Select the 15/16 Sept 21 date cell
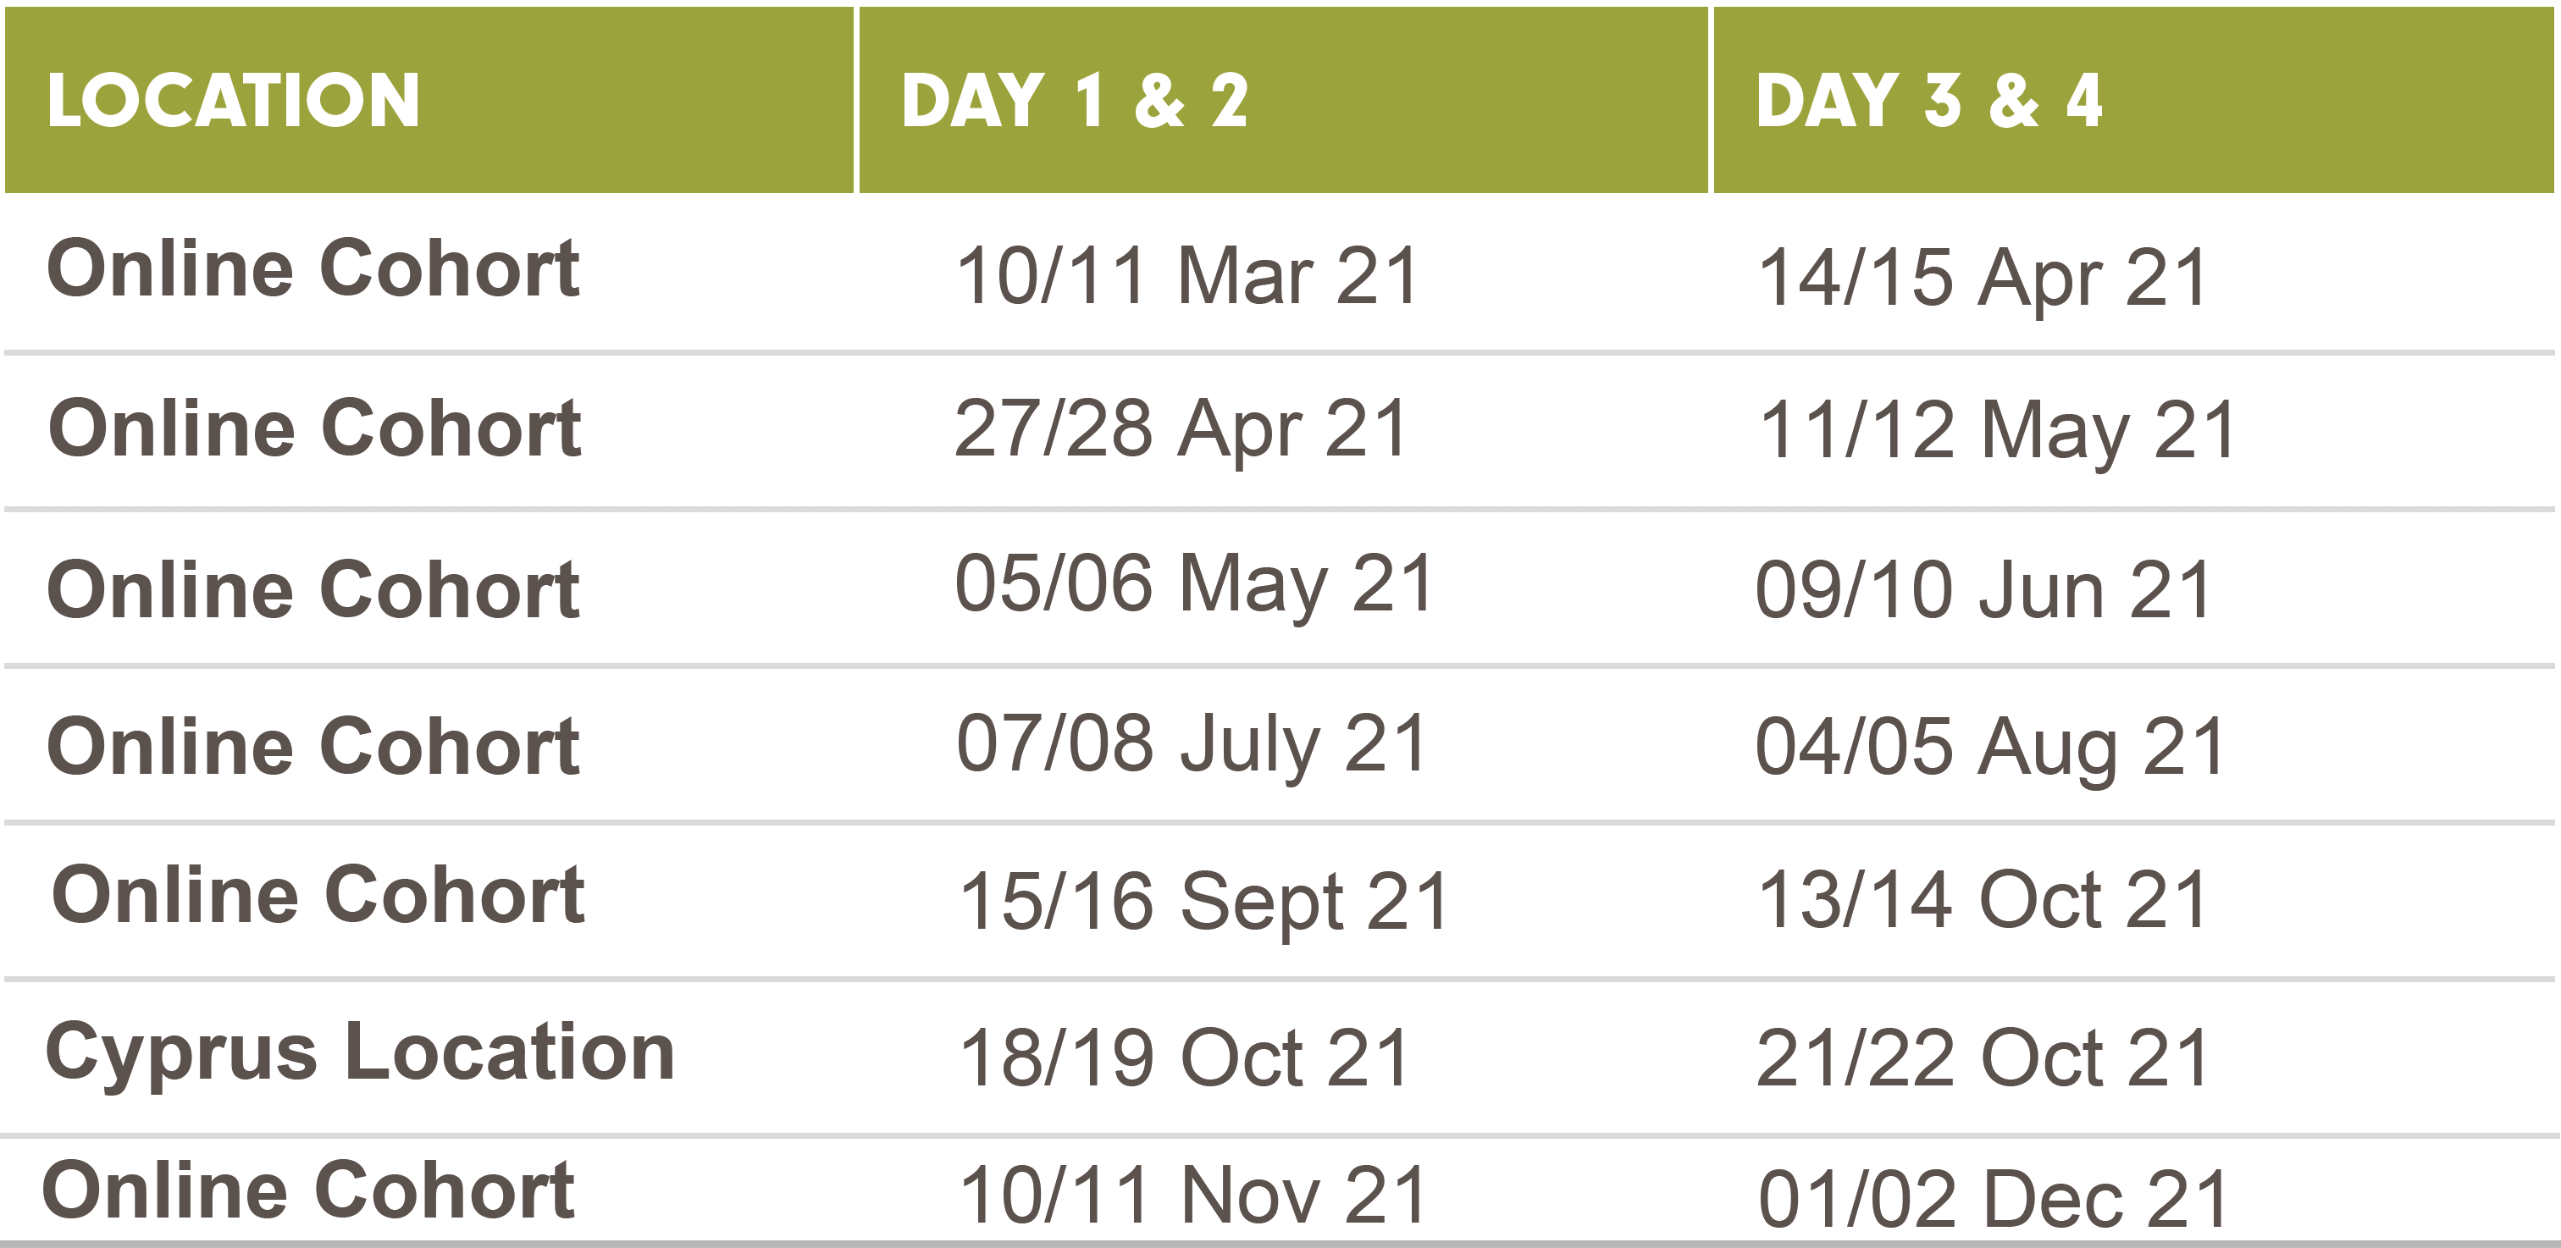 [1203, 903]
